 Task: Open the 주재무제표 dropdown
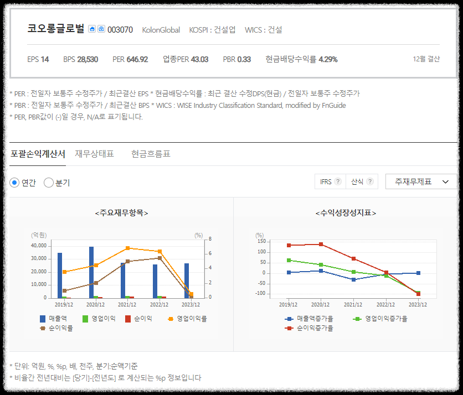421,181
